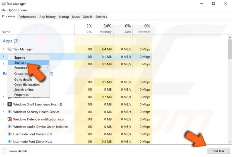Expand the Windows Security Health Service group
The width and height of the screenshot is (232, 157).
(x=3, y=112)
